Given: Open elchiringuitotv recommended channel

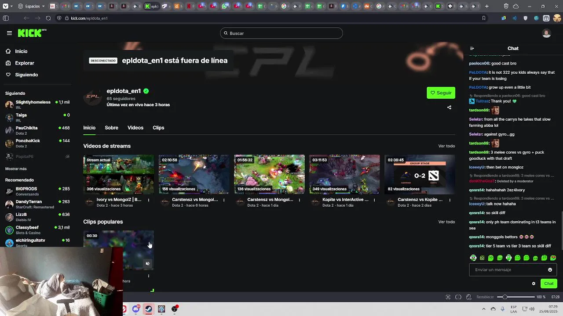Looking at the screenshot, I should point(37,242).
